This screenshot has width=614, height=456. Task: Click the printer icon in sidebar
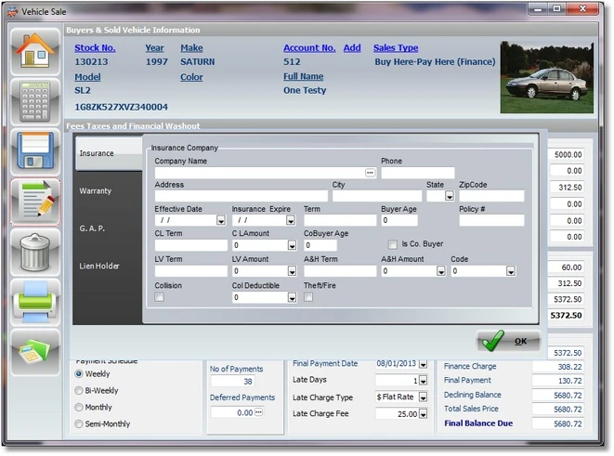(35, 302)
